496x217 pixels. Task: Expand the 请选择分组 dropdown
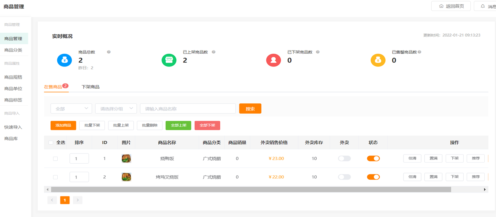116,109
